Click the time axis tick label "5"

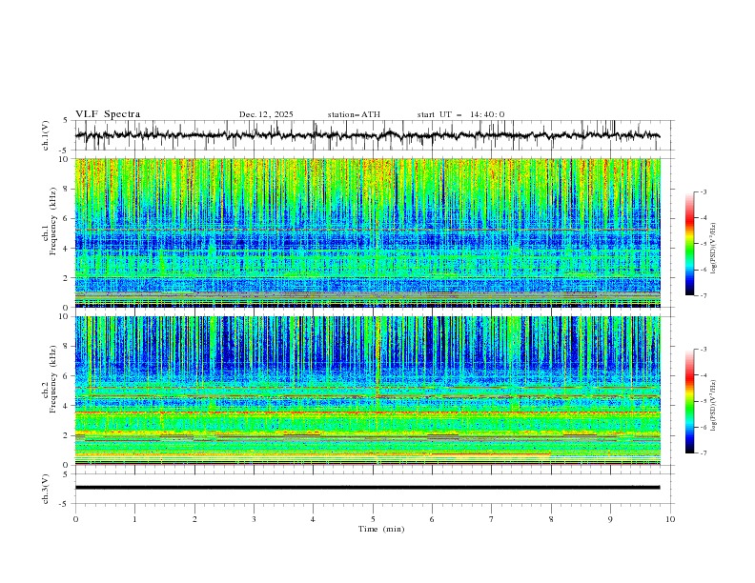(x=373, y=519)
